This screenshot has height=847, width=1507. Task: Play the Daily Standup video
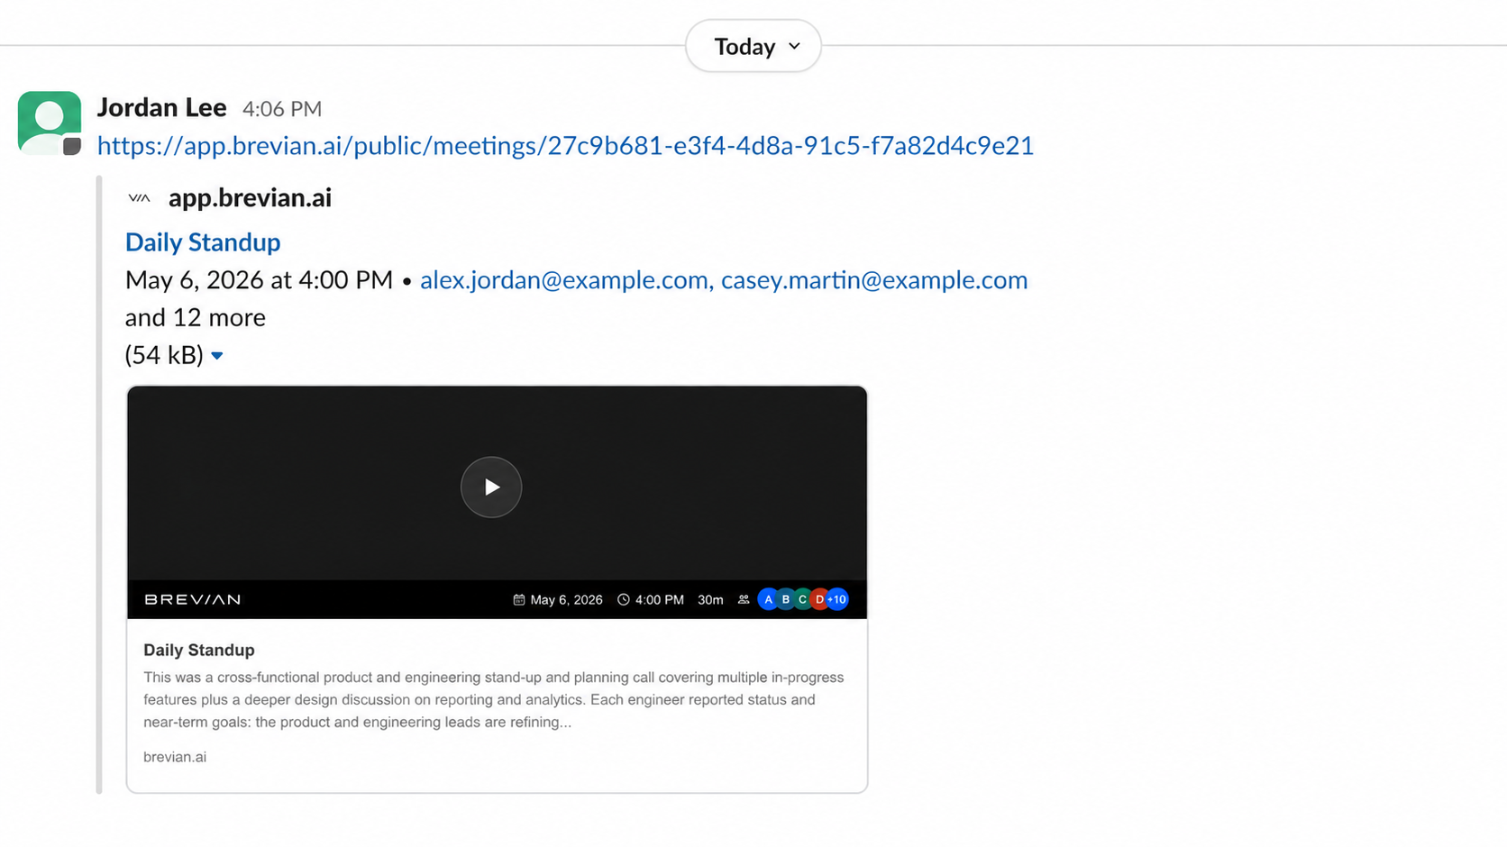(x=491, y=487)
